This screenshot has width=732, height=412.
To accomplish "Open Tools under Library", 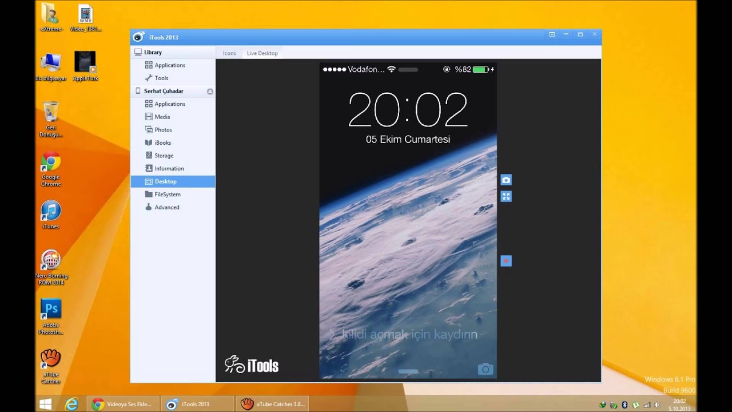I will pos(173,78).
